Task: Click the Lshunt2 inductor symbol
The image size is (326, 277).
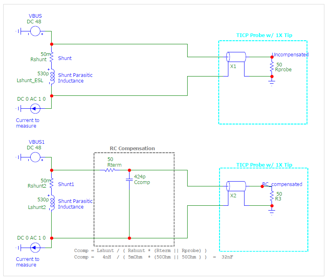Action: tap(52, 203)
